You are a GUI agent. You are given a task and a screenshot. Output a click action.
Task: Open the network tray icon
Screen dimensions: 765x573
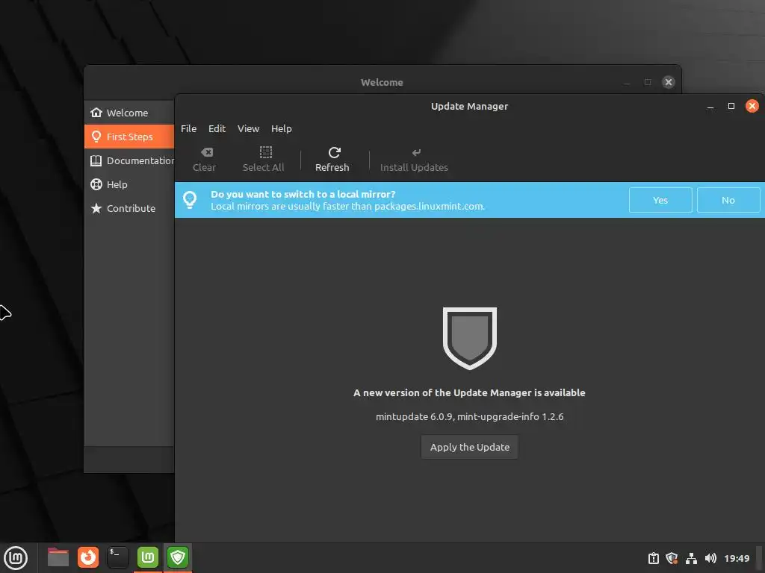click(x=691, y=558)
